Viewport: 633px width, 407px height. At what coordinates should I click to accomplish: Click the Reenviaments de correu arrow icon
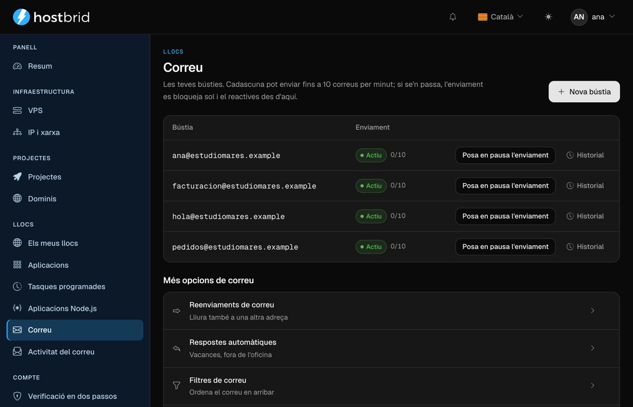tap(176, 311)
